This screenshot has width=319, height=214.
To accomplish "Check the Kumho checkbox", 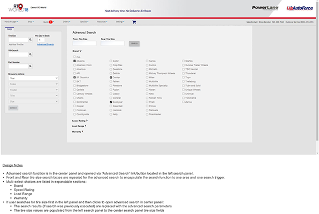I will pyautogui.click(x=147, y=65).
